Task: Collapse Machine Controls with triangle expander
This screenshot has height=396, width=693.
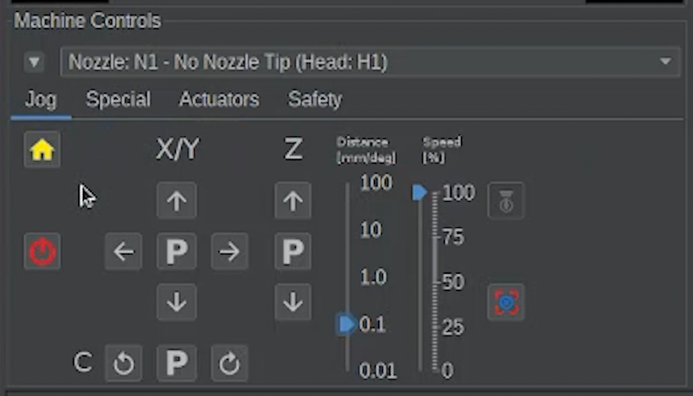Action: [34, 61]
